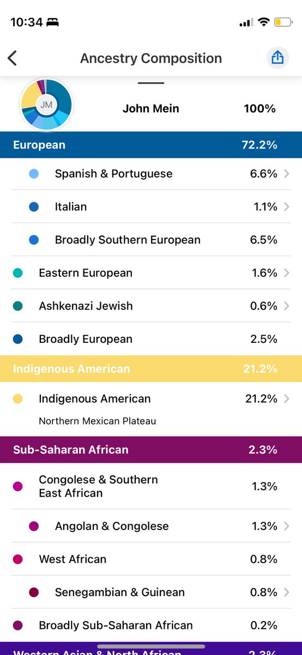Select the Indigenous American header bar
The height and width of the screenshot is (655, 302).
click(x=151, y=369)
